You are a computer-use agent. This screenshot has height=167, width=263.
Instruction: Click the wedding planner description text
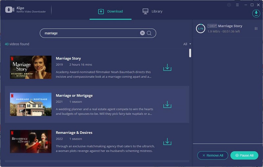coord(104,112)
